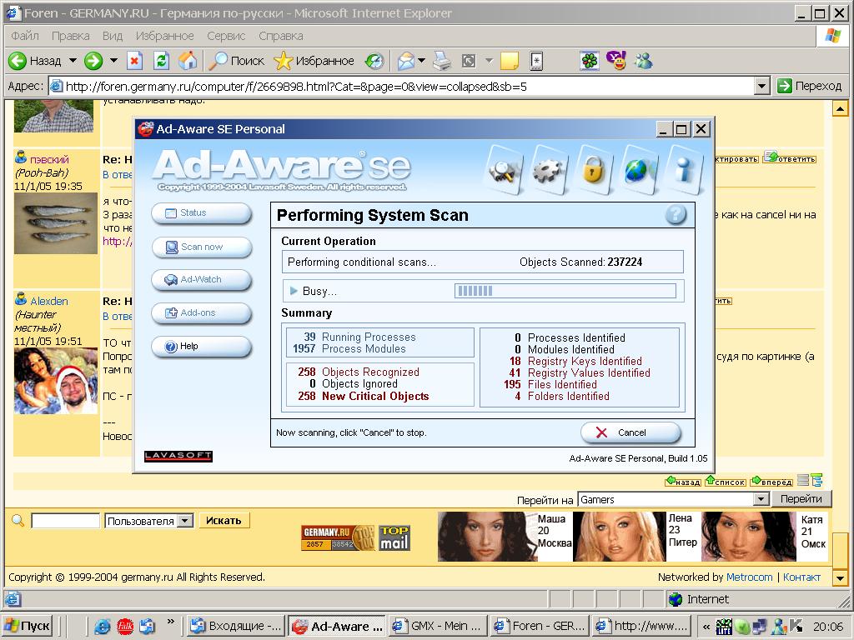This screenshot has width=854, height=640.
Task: Open the Правка menu
Action: point(70,36)
